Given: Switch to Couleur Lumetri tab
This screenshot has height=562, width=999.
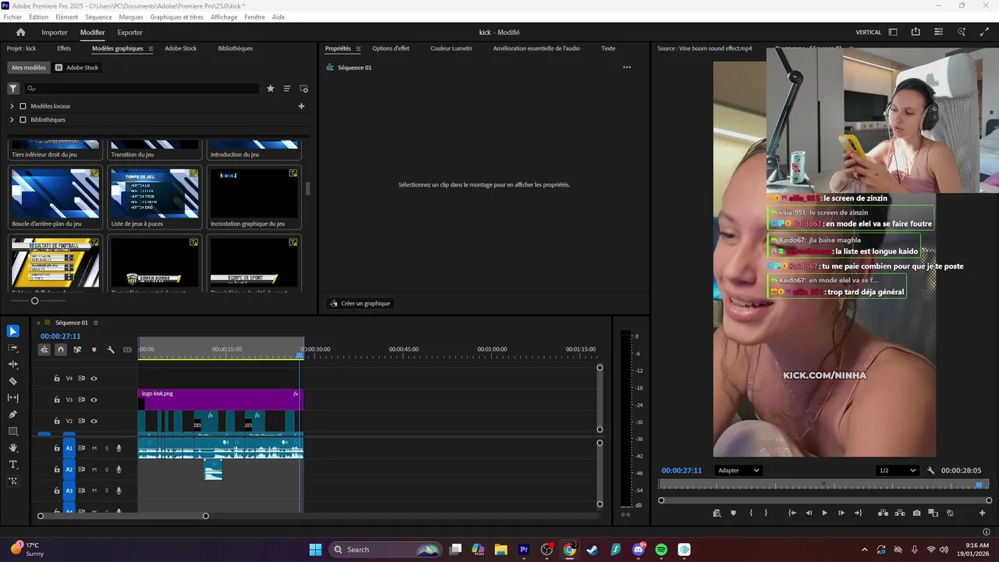Looking at the screenshot, I should (451, 48).
